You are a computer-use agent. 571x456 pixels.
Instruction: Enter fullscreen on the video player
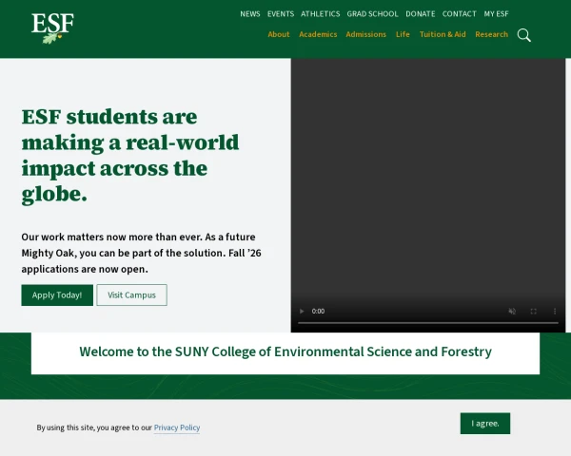534,312
